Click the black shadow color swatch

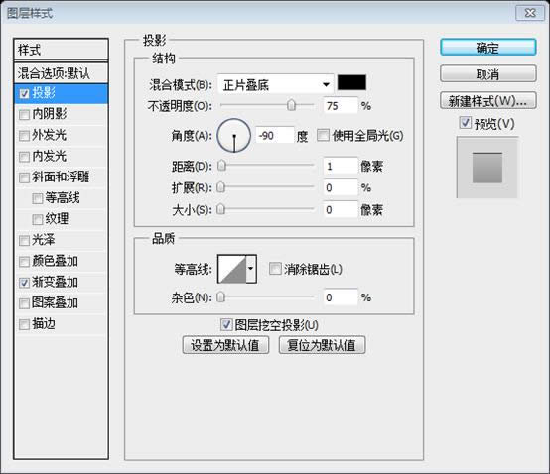[x=351, y=82]
